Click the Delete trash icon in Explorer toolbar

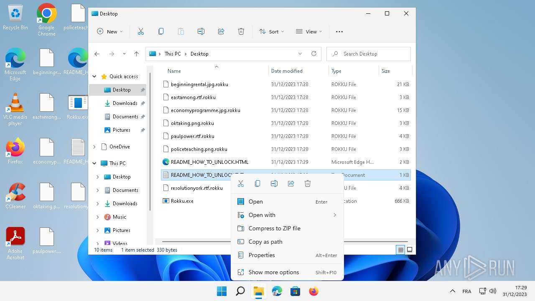tap(241, 31)
